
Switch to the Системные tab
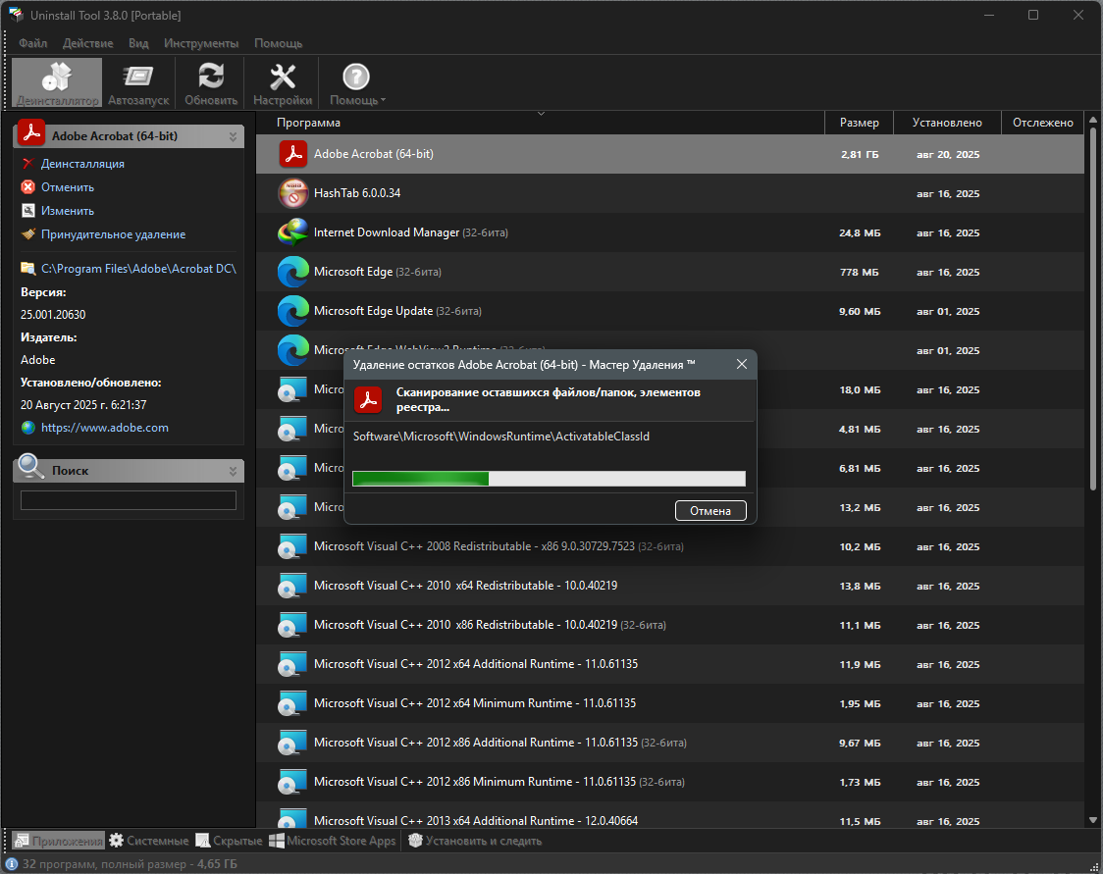coord(148,841)
